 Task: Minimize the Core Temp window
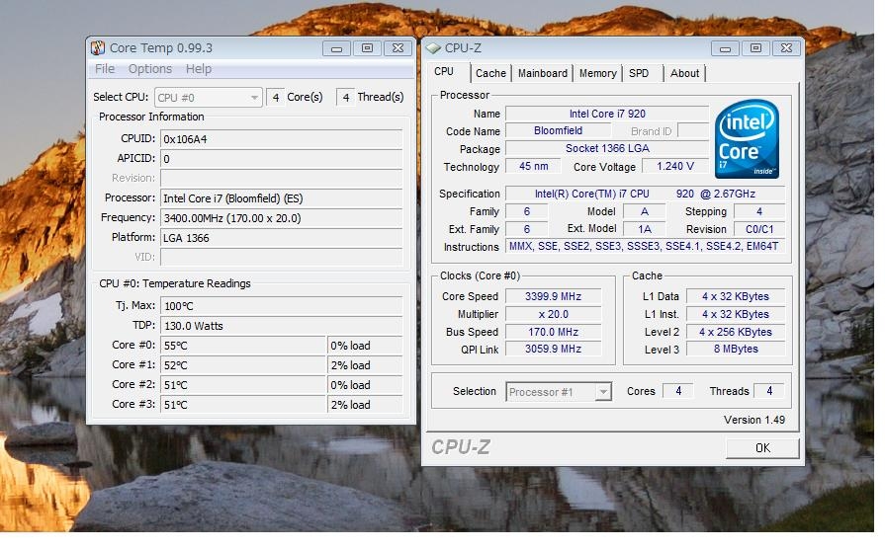[x=337, y=48]
